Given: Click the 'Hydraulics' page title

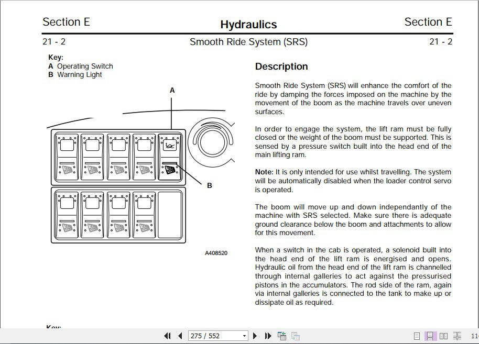Looking at the screenshot, I should [x=248, y=25].
